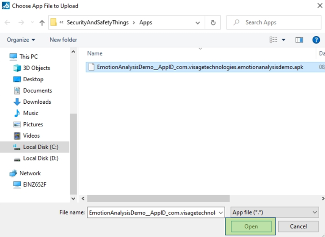Open the Help question mark
The image size is (325, 237).
click(x=316, y=40)
